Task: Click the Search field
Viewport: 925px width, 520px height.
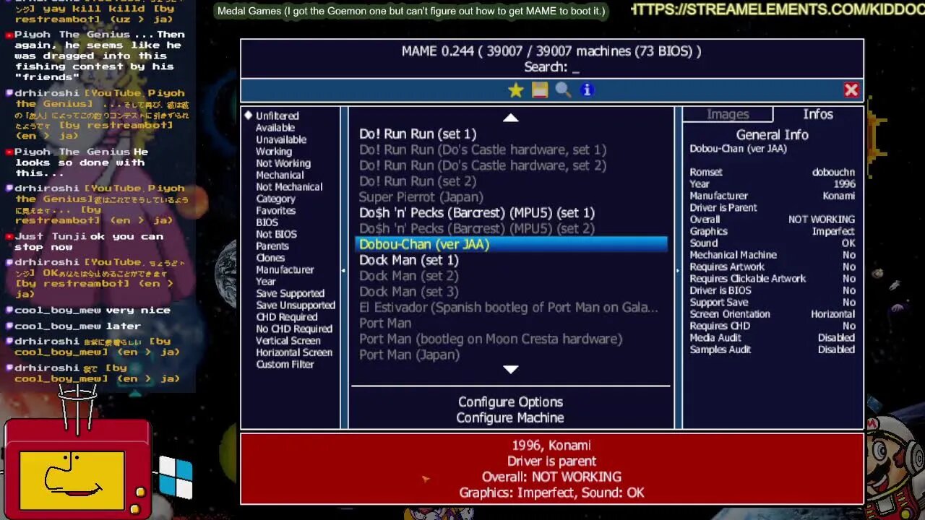Action: click(551, 67)
